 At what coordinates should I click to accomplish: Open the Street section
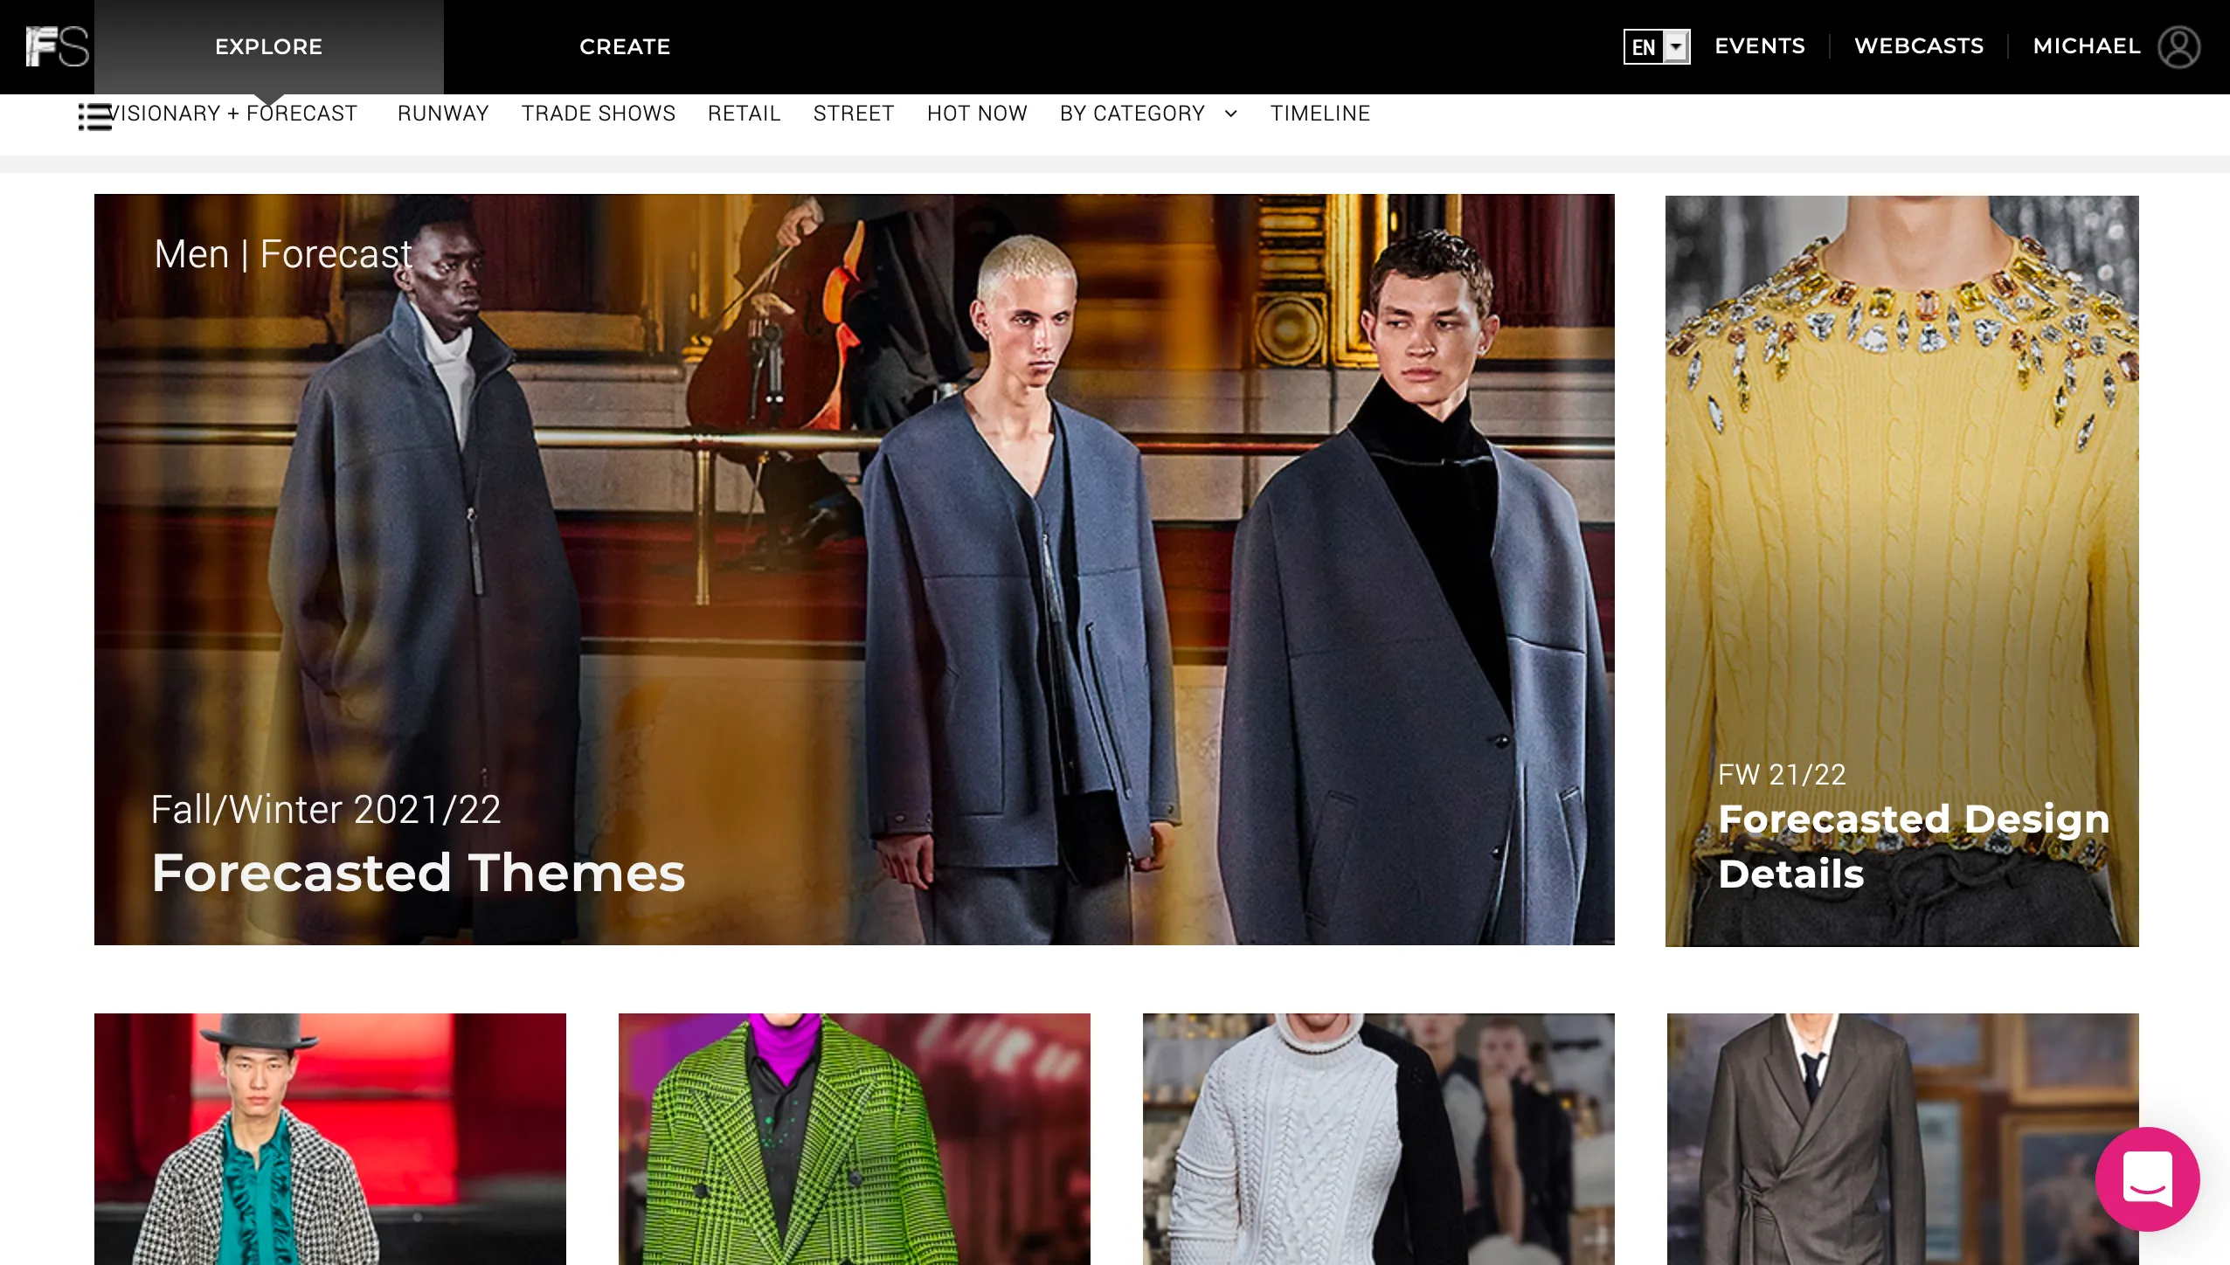pos(854,114)
